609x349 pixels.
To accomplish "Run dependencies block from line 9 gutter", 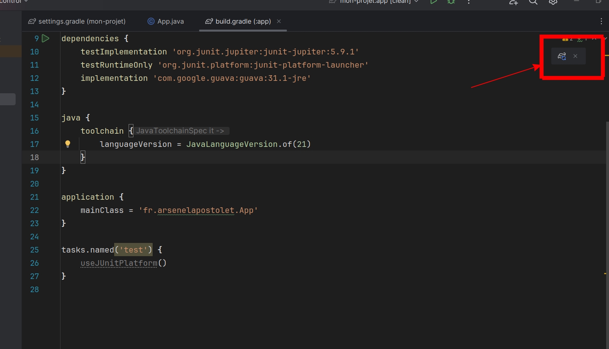I will [x=46, y=38].
